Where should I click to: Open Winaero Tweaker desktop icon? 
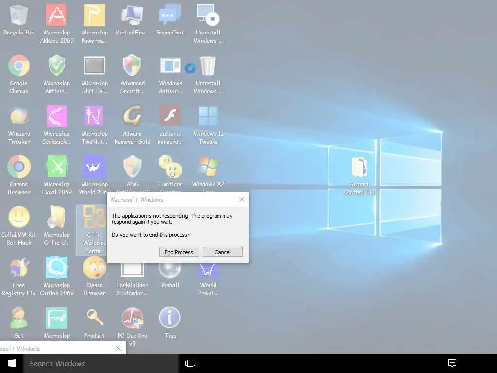[x=19, y=116]
